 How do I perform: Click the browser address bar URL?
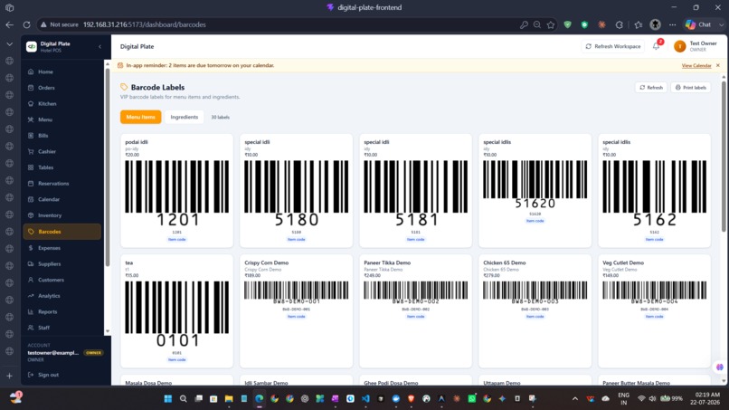(x=144, y=24)
